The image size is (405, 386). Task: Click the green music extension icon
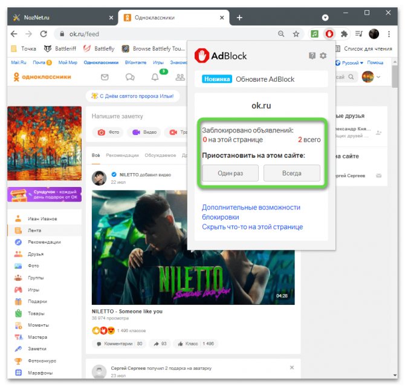(x=314, y=34)
